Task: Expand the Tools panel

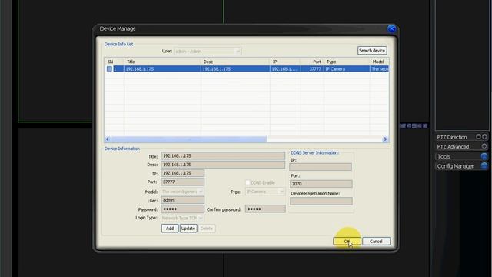Action: [x=484, y=156]
